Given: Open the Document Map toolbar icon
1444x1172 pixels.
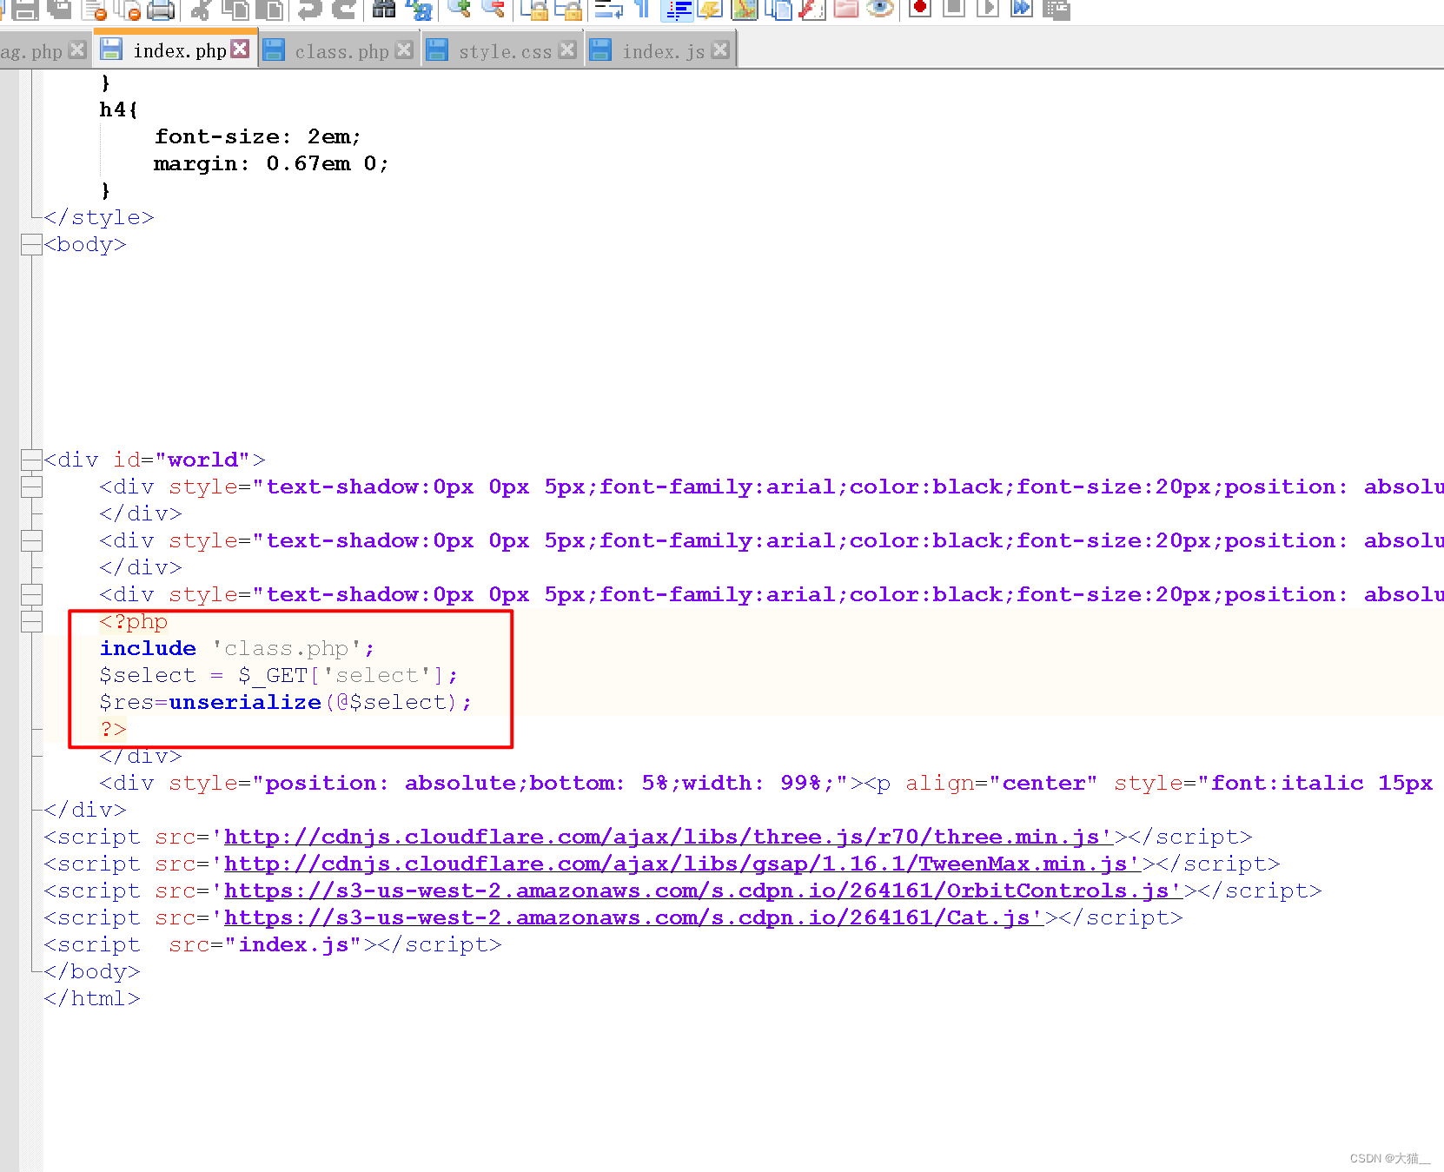Looking at the screenshot, I should (745, 10).
